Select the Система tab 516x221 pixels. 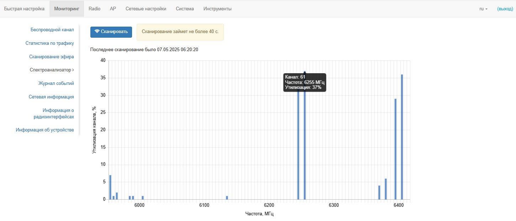pyautogui.click(x=185, y=9)
